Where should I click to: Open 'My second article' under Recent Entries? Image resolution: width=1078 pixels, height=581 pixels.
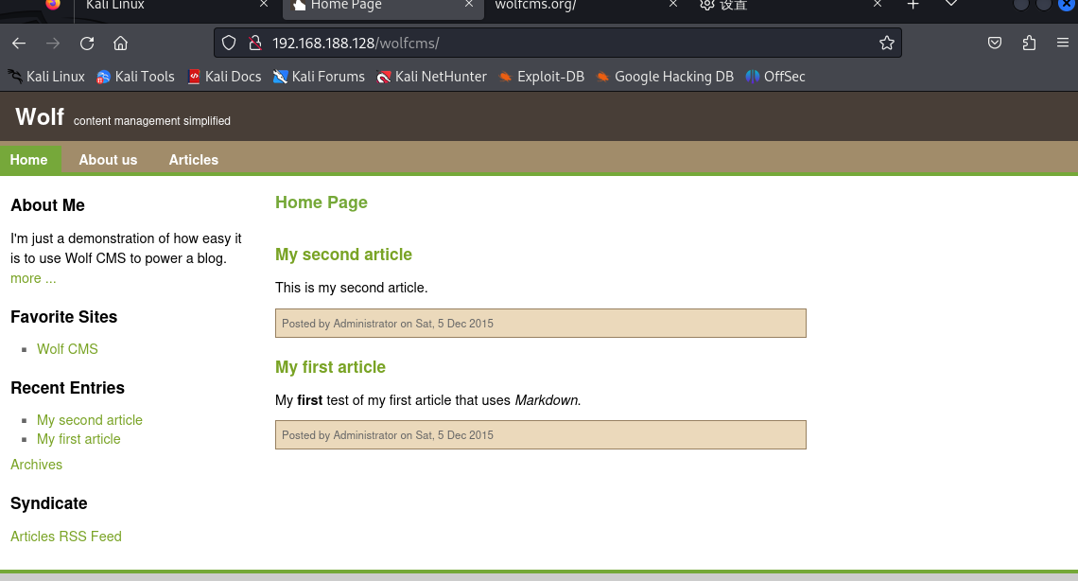pos(90,420)
